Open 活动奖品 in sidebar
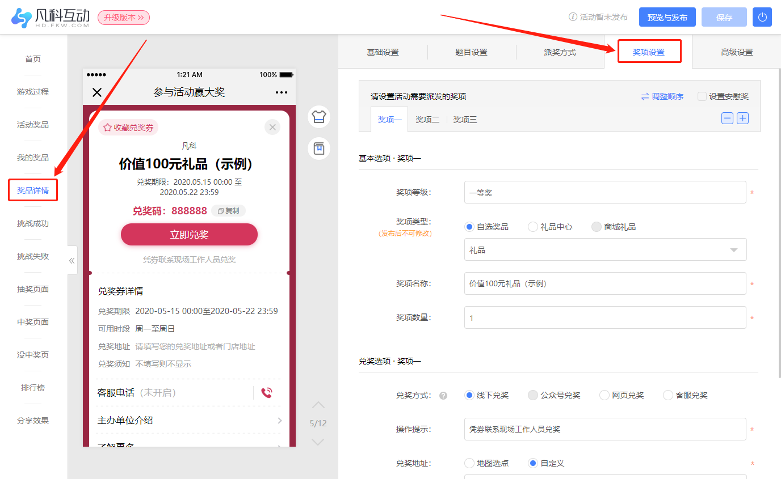 point(33,125)
